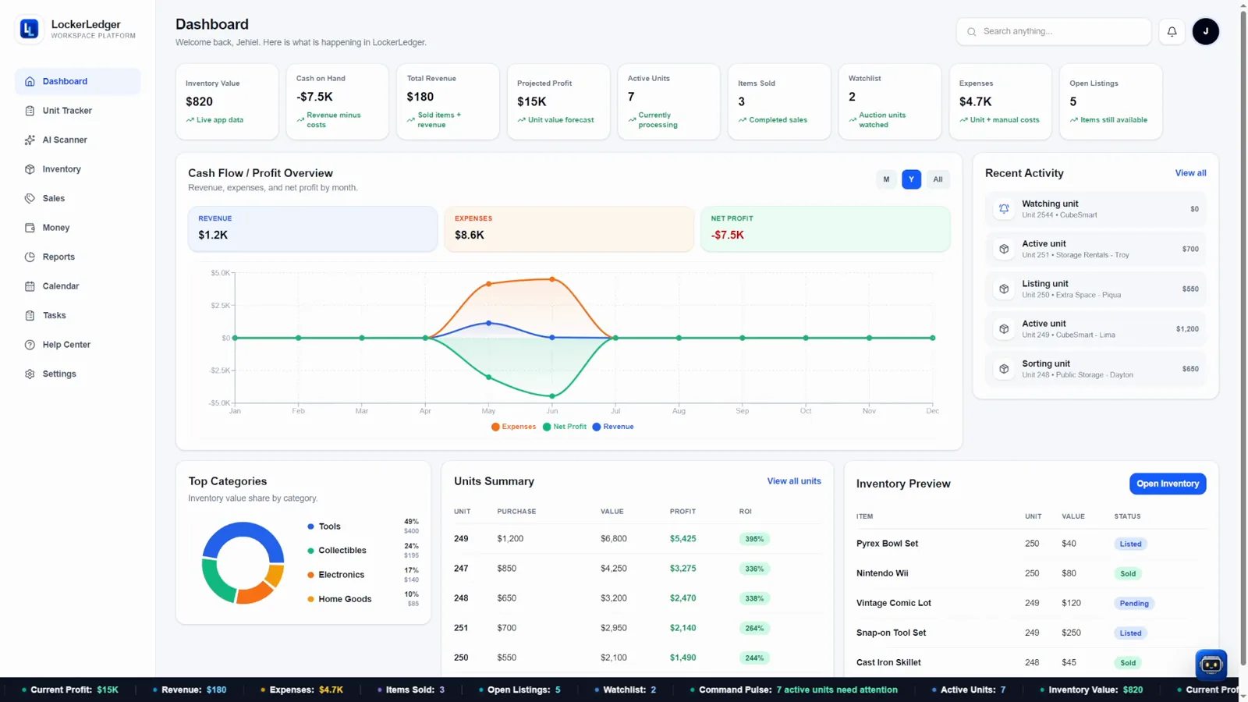Click the LockerLedger logo icon
This screenshot has width=1248, height=702.
coord(29,30)
